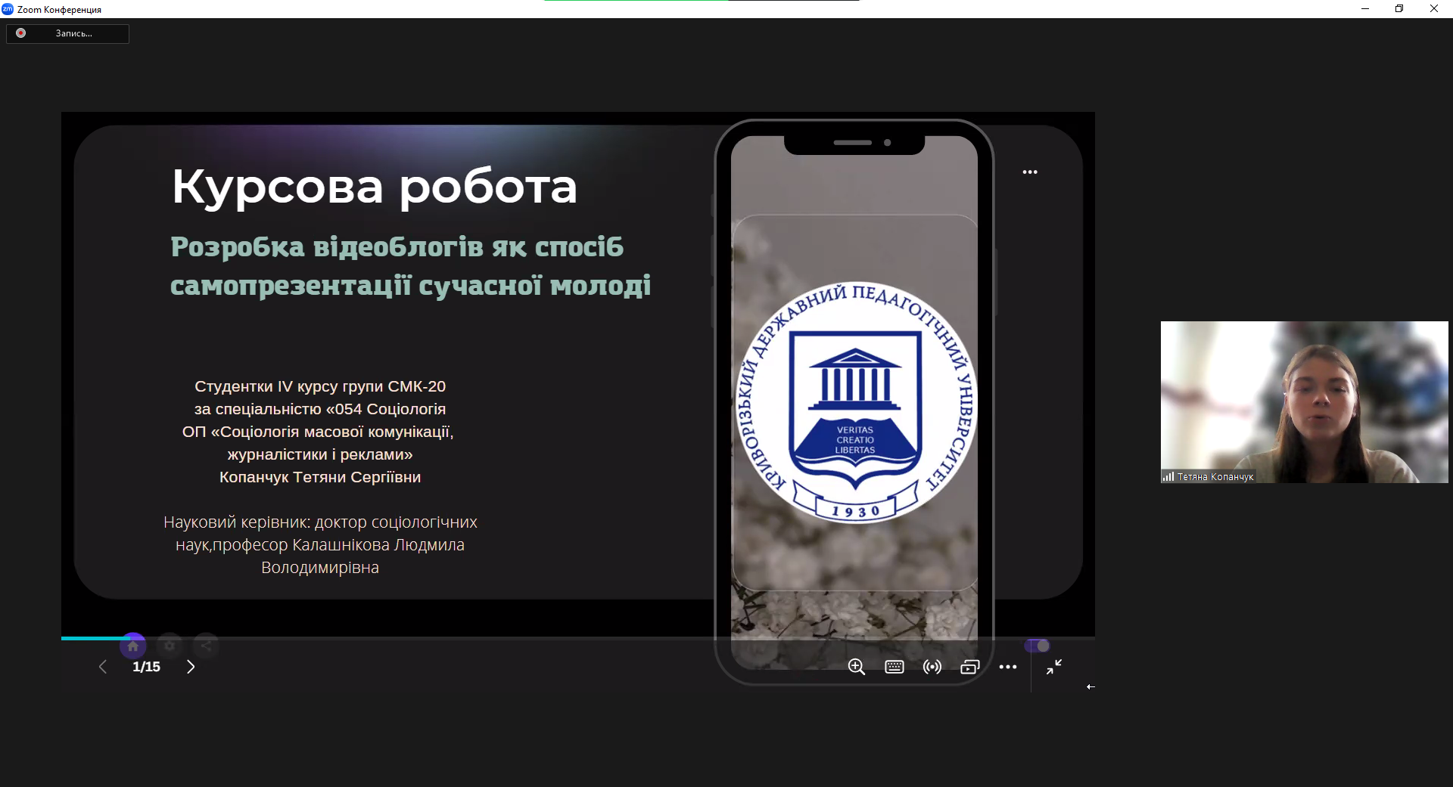
Task: Toggle the purple switch above fullscreen icon
Action: pyautogui.click(x=1038, y=646)
